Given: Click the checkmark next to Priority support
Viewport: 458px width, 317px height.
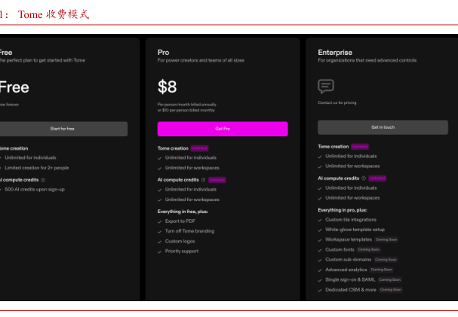Looking at the screenshot, I should click(160, 251).
